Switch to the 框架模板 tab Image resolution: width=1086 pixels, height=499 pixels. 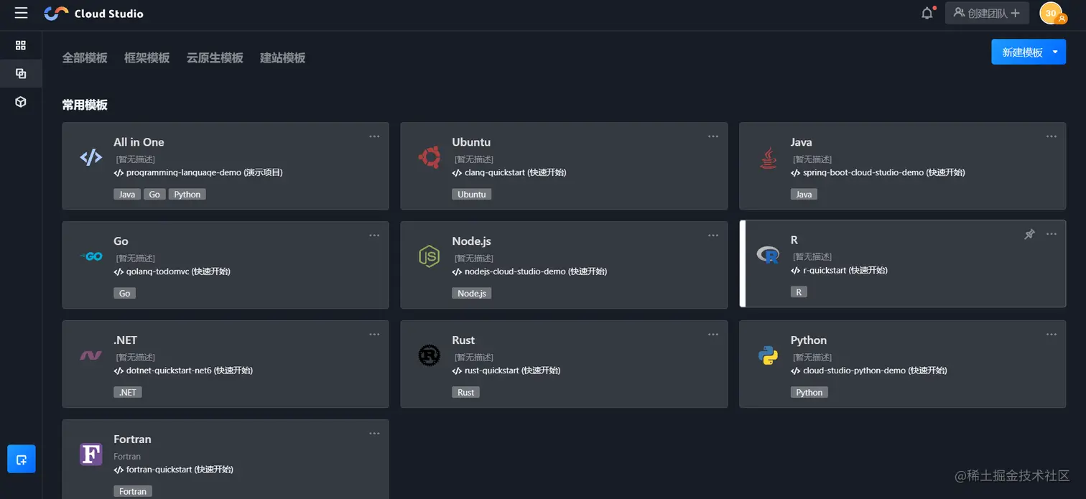point(147,57)
